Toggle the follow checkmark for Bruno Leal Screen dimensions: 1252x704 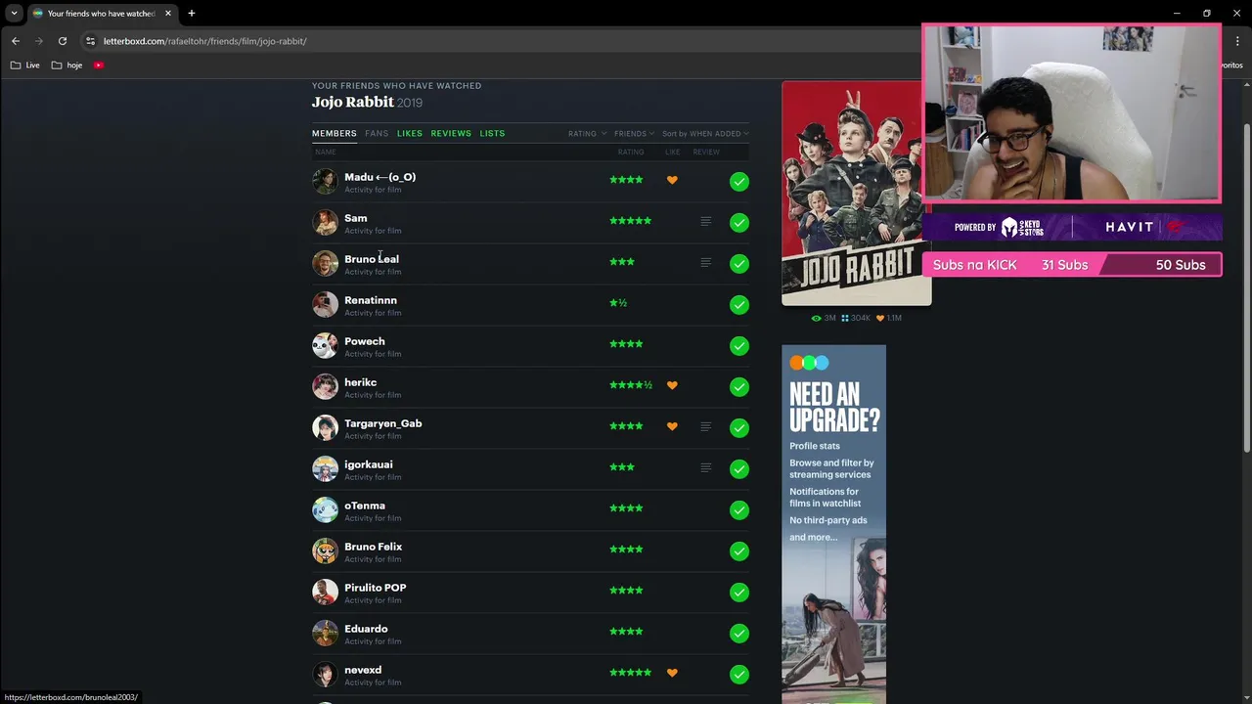(x=739, y=263)
